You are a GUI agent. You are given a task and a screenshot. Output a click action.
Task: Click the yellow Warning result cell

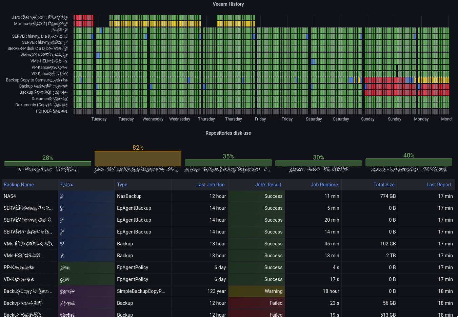[257, 291]
